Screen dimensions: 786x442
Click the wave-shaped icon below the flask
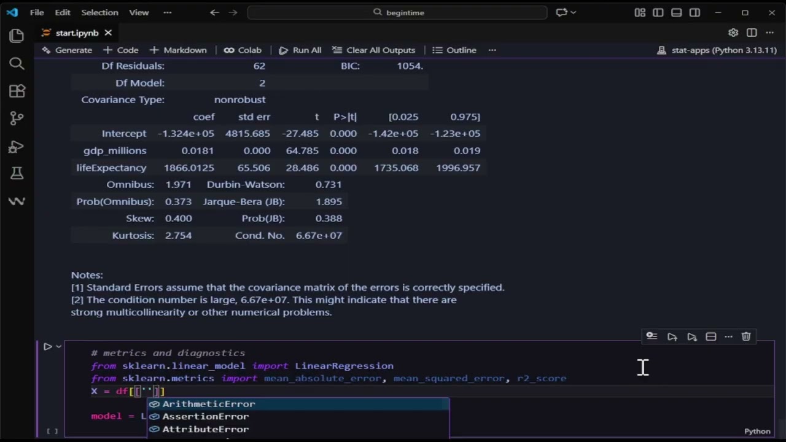tap(17, 201)
